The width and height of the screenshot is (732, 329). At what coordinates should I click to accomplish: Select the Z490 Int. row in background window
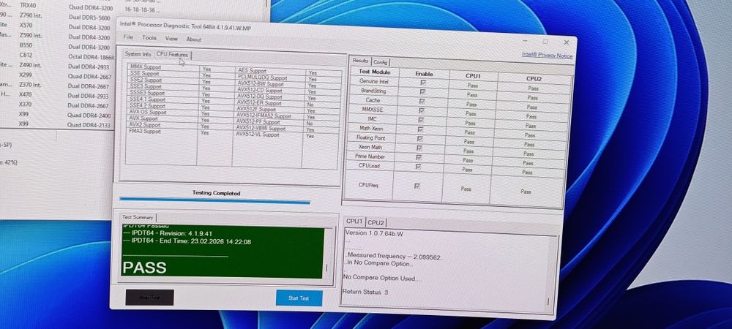pos(30,65)
